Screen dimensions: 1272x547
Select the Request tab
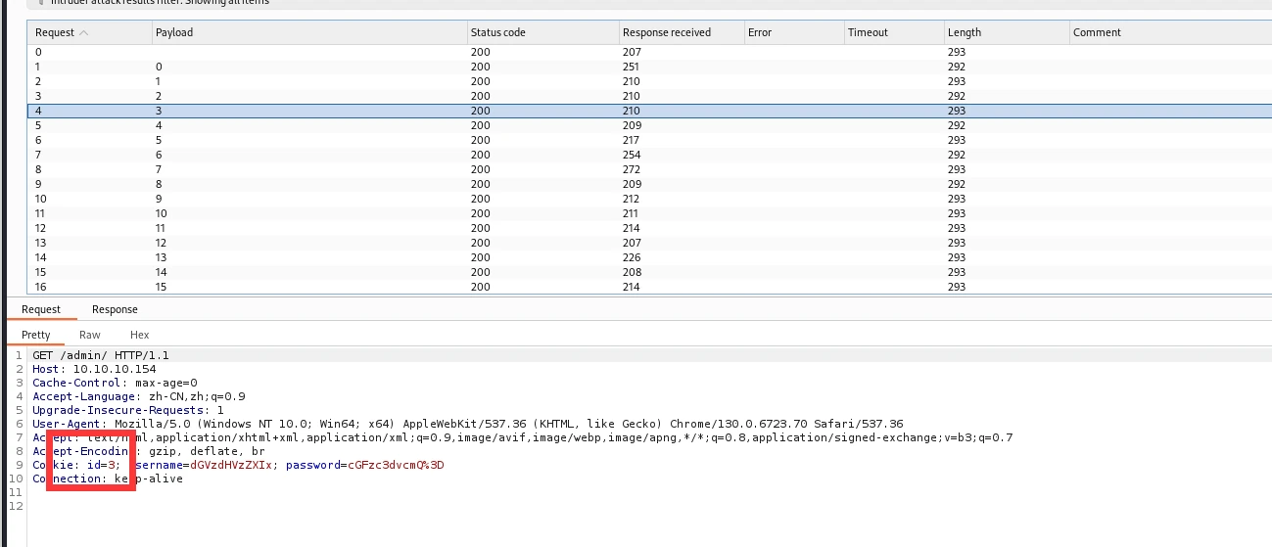(41, 309)
